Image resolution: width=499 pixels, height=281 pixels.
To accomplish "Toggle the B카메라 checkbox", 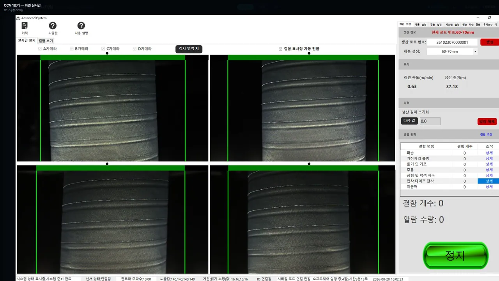I will pos(72,49).
